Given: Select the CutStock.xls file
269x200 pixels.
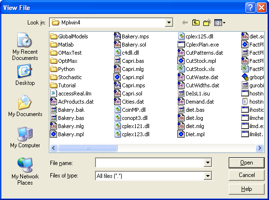Looking at the screenshot, I should pyautogui.click(x=196, y=69).
